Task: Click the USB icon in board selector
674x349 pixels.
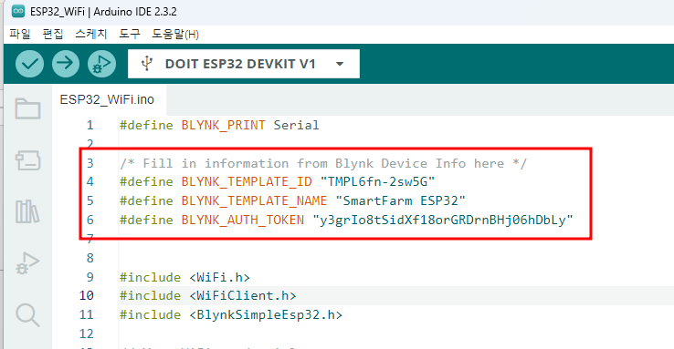Action: (147, 64)
